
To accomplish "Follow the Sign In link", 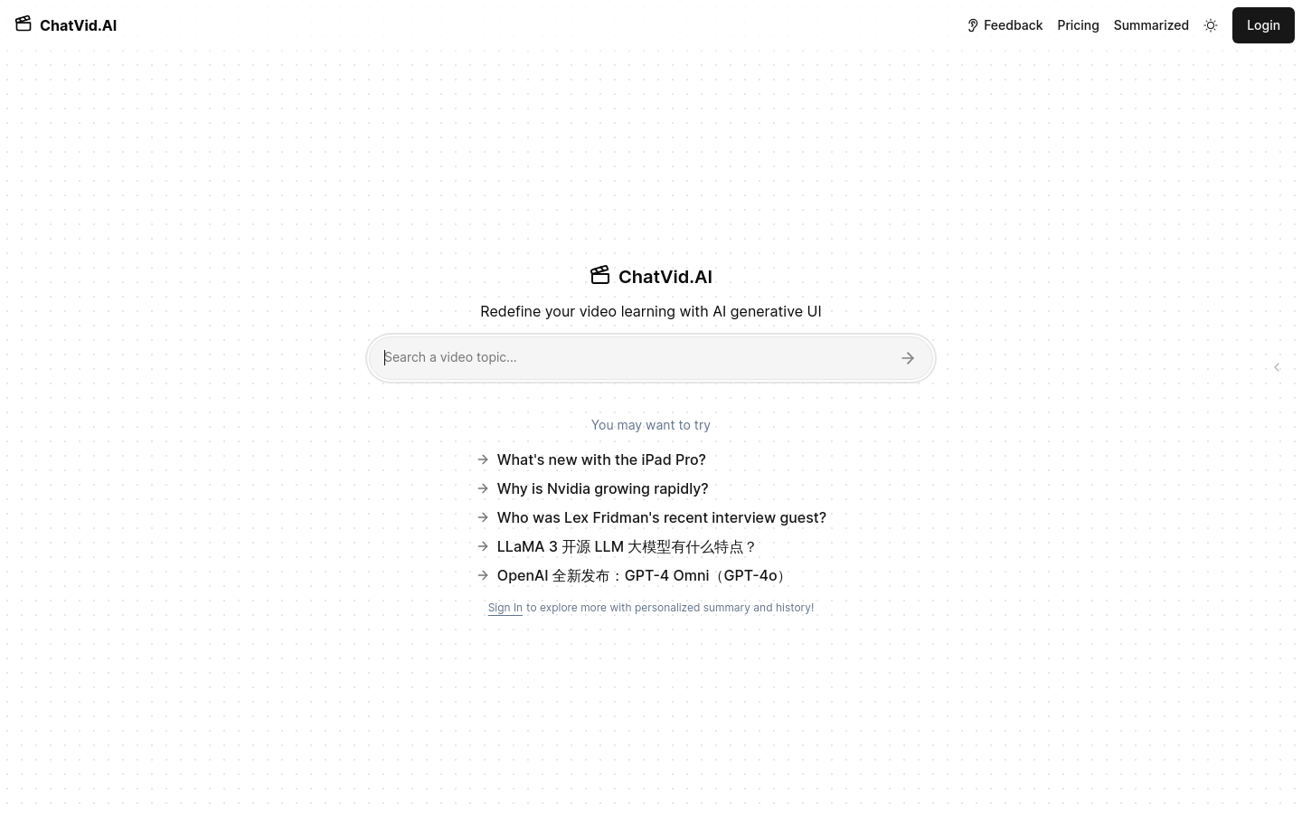I will 505,608.
